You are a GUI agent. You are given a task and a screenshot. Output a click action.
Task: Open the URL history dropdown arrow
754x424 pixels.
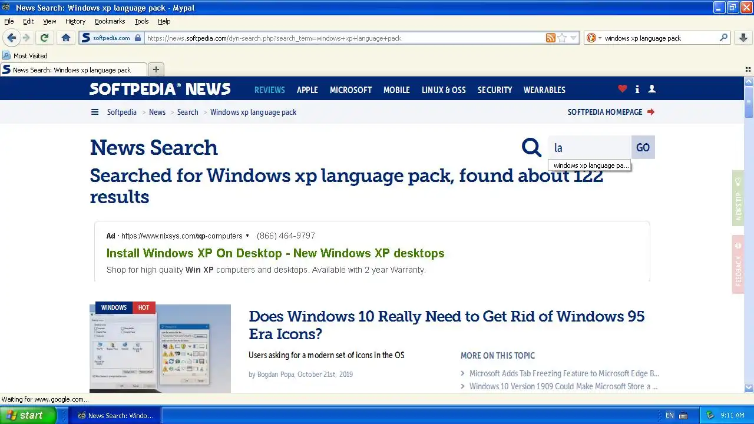(x=573, y=38)
